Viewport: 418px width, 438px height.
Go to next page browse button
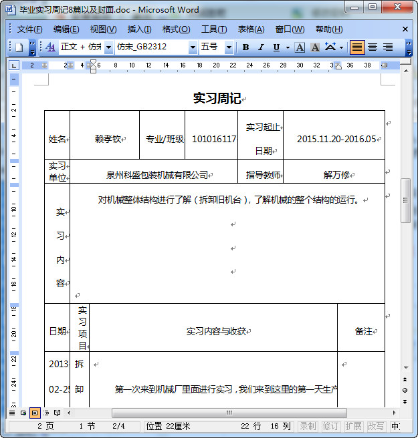(405, 402)
